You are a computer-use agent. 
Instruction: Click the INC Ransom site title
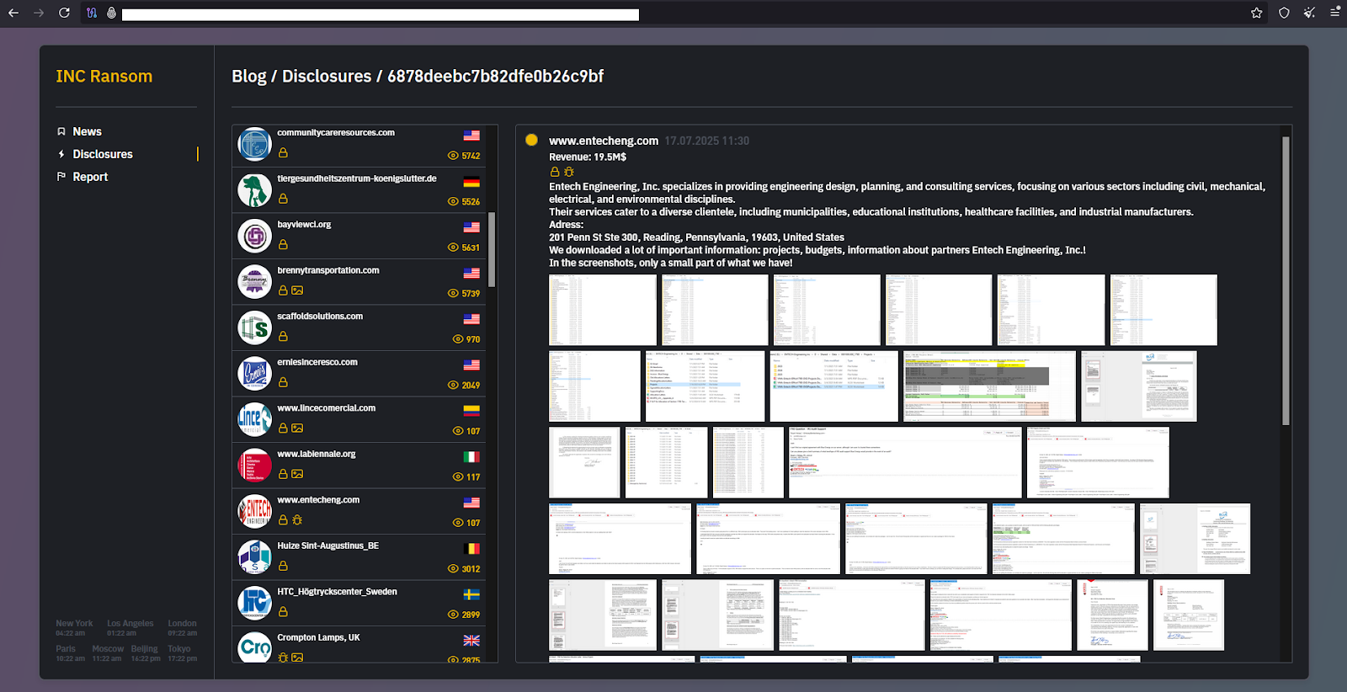104,76
